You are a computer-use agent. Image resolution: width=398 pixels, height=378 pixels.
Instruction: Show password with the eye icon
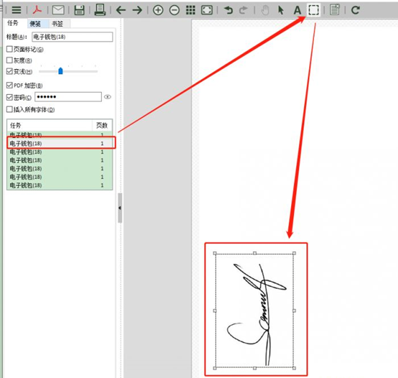click(x=108, y=97)
